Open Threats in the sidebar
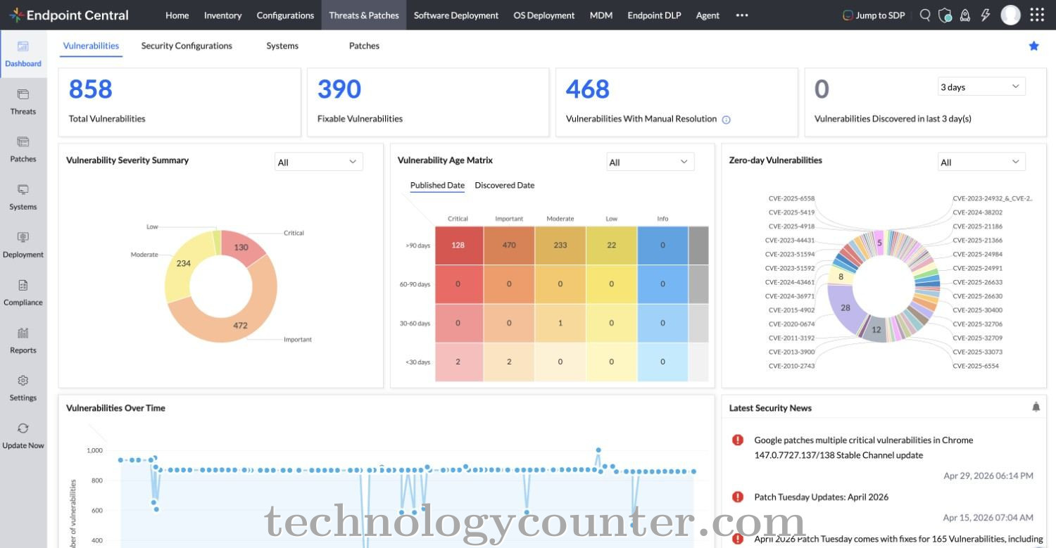The image size is (1056, 548). (23, 102)
